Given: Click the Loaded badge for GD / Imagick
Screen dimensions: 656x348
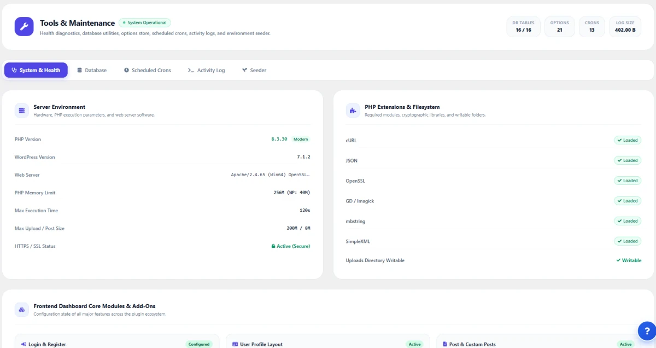Looking at the screenshot, I should click(x=628, y=201).
